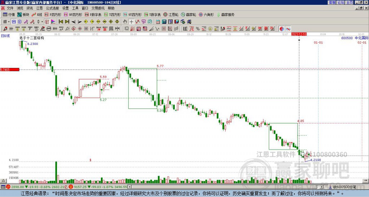
Task: Open the P四方形 tool
Action: pyautogui.click(x=53, y=14)
